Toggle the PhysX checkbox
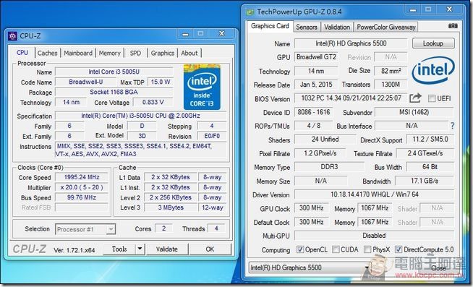Screen dimensions: 473x287 click(x=367, y=249)
